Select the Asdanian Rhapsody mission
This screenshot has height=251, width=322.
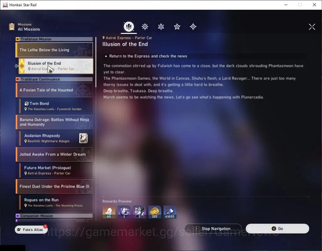(56, 138)
